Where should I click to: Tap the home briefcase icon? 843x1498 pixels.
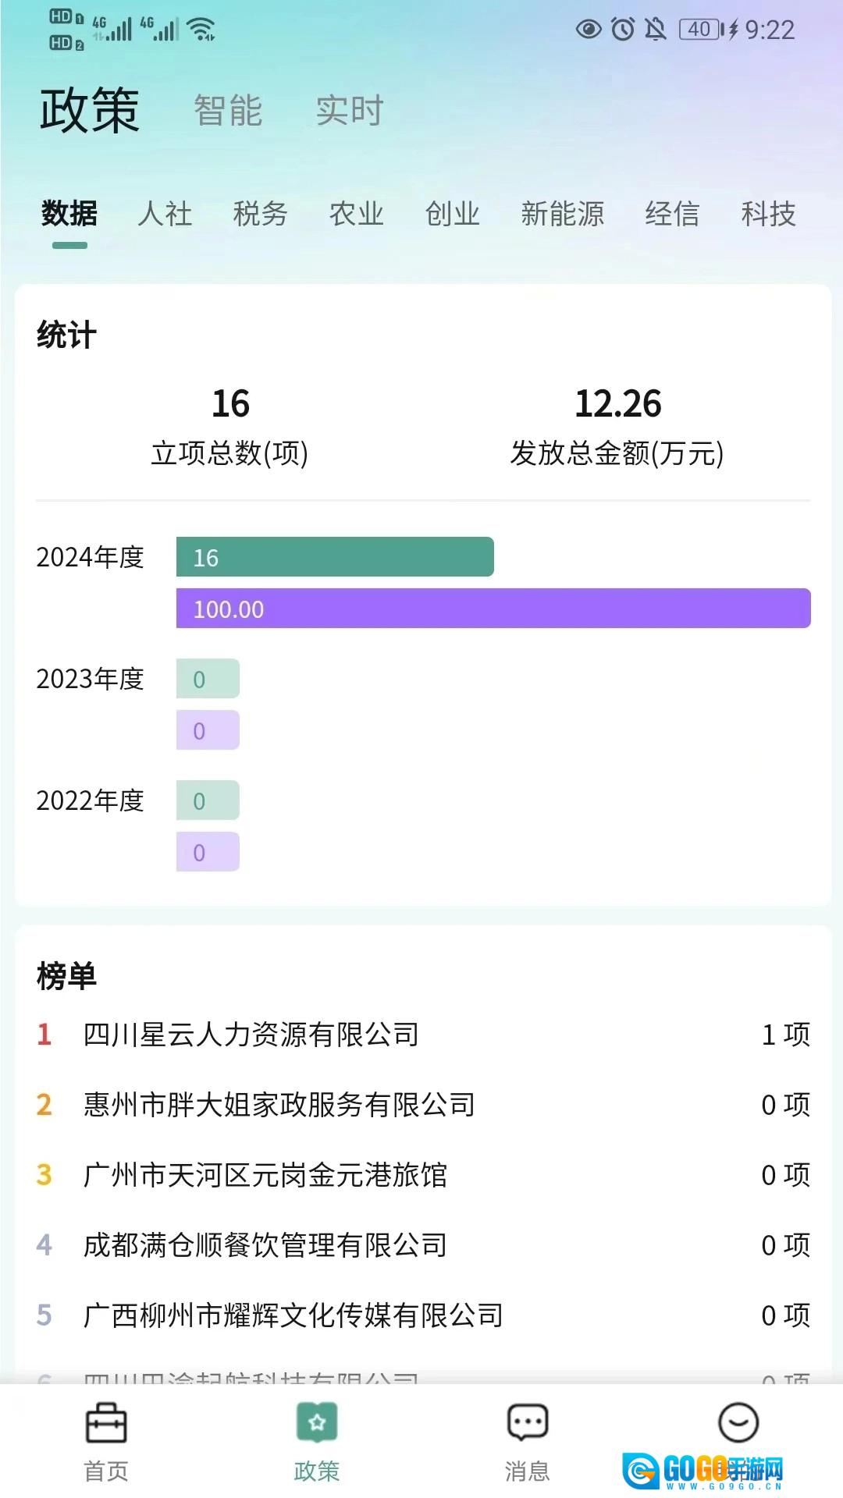106,1422
